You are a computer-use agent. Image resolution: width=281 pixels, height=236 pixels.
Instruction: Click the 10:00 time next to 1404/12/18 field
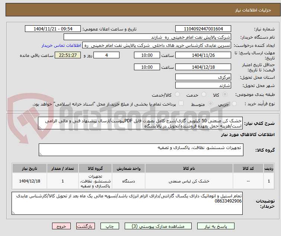pyautogui.click(x=147, y=67)
